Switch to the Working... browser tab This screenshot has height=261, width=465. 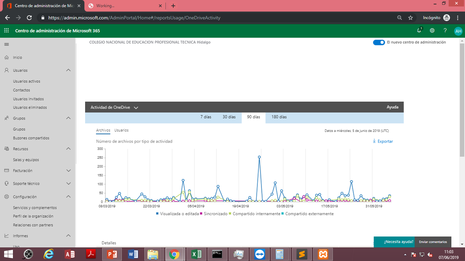tap(125, 6)
